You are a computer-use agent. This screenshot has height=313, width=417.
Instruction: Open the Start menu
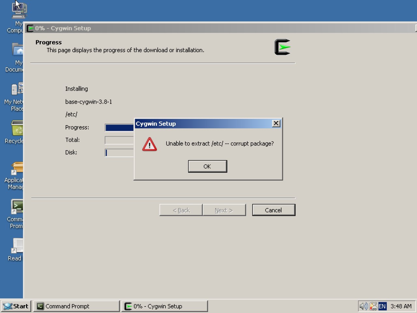(16, 306)
